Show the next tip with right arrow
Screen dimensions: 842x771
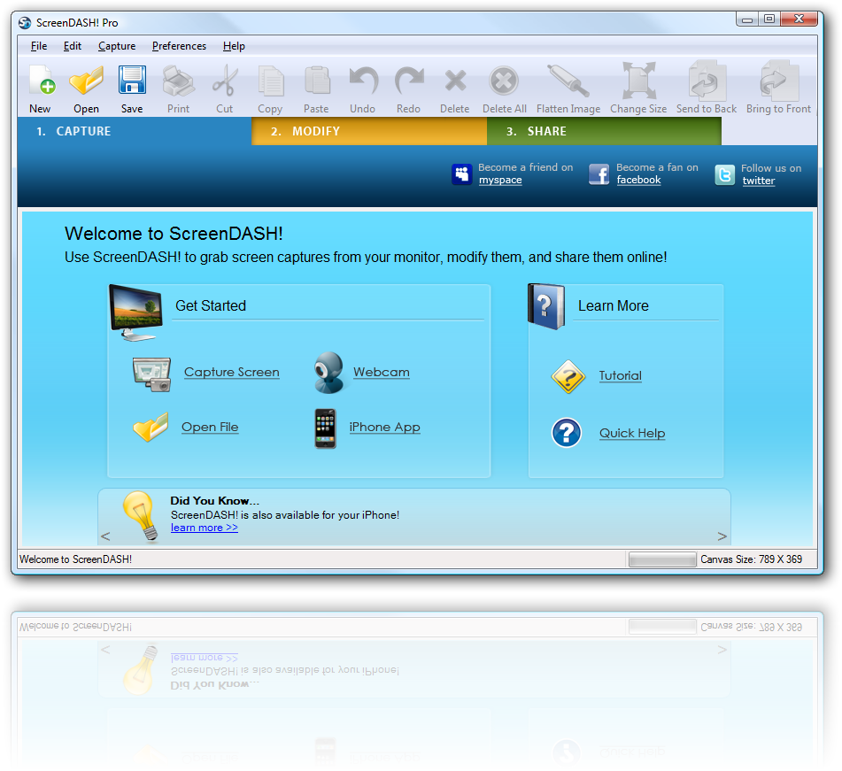722,536
